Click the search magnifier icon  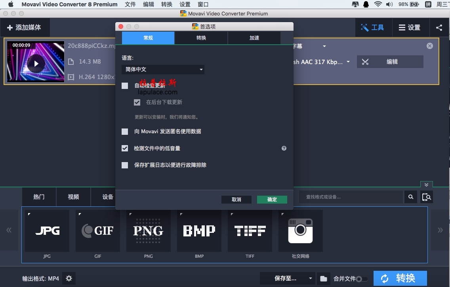[x=411, y=197]
